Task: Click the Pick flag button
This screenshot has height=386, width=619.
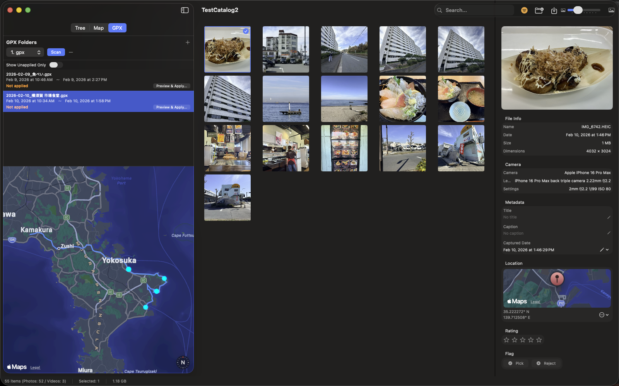Action: point(515,363)
